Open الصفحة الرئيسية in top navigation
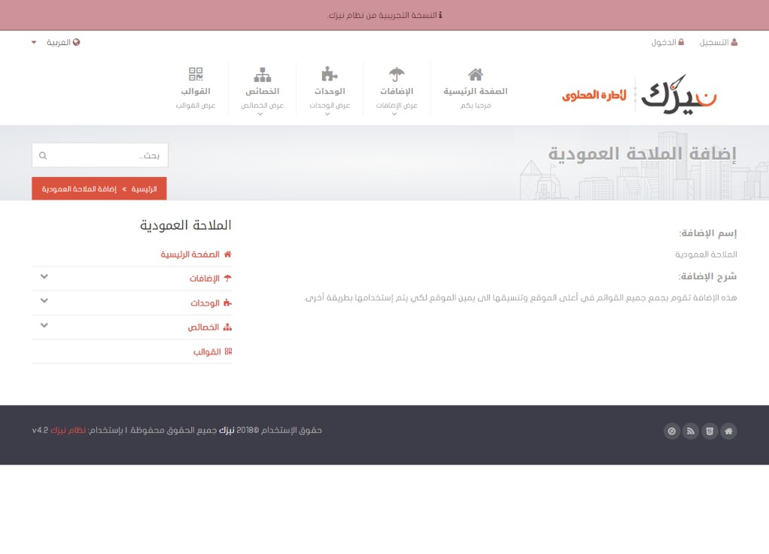The height and width of the screenshot is (554, 769). pos(475,90)
